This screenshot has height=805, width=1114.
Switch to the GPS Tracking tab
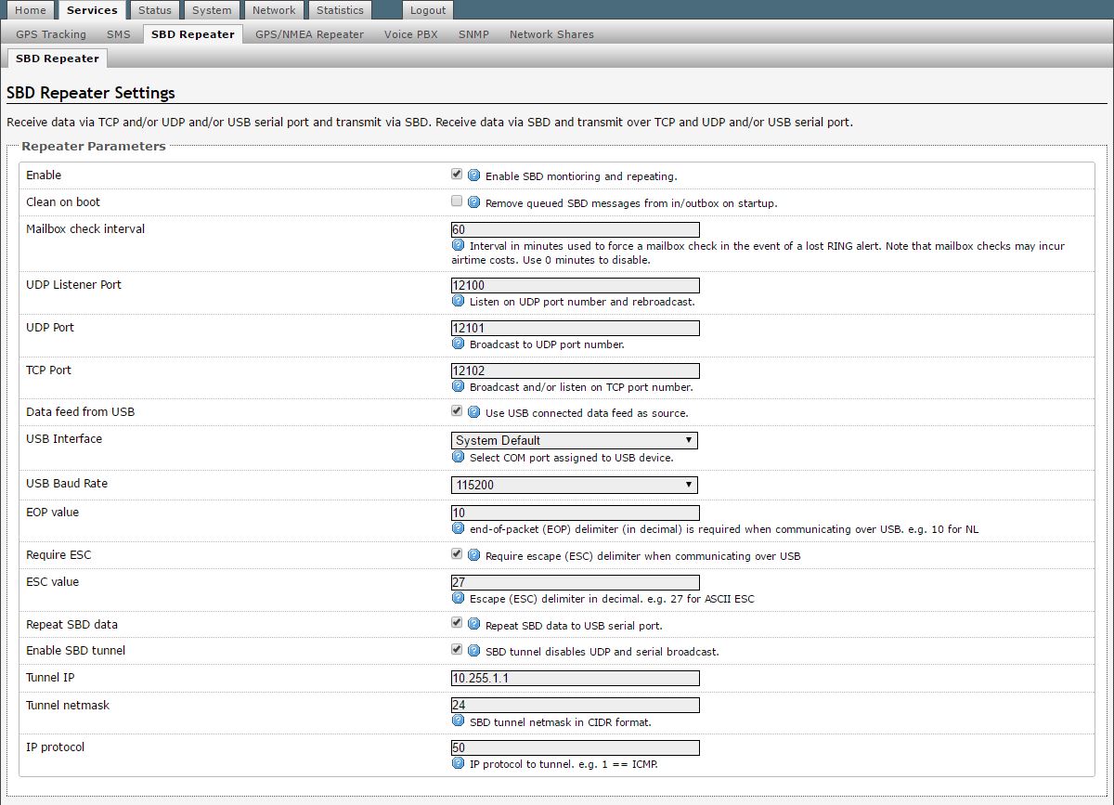tap(49, 33)
